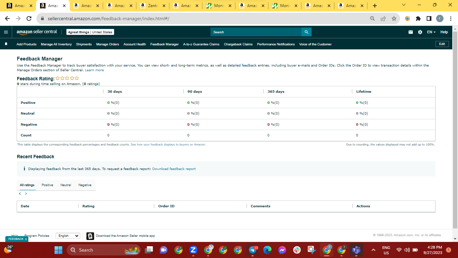Open Manage All Inventory

[x=56, y=44]
